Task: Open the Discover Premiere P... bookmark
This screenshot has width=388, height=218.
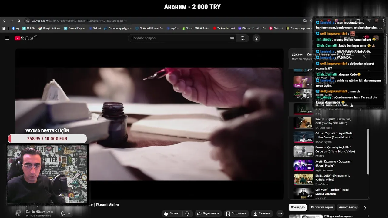Action: [252, 28]
